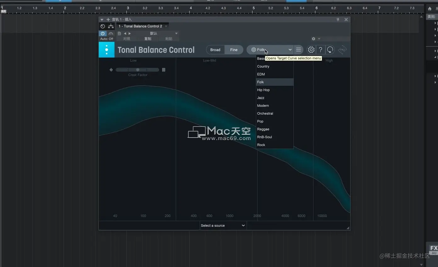
Task: Select Orchestral target curve
Action: point(274,113)
